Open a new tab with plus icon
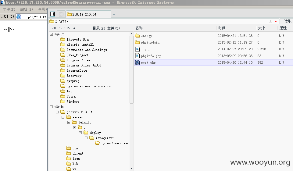Screen dimensions: 293x171 tap(114, 14)
